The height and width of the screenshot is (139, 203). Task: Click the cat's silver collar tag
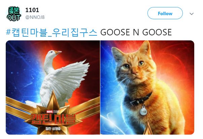click(x=143, y=110)
